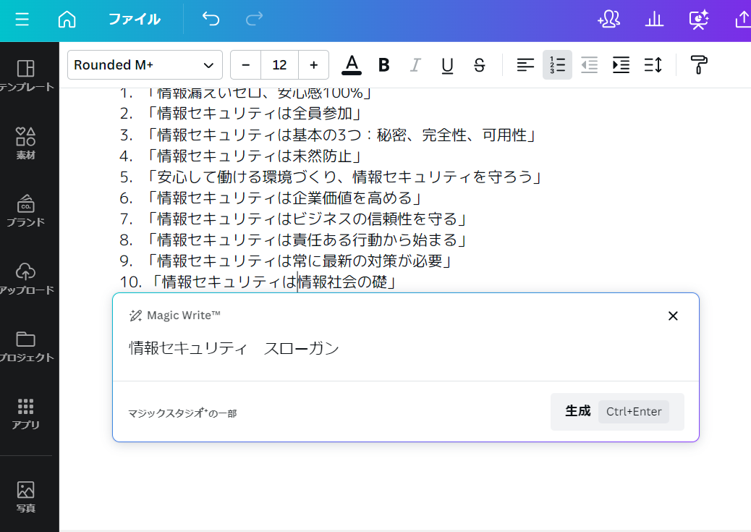Change text alignment

[525, 64]
